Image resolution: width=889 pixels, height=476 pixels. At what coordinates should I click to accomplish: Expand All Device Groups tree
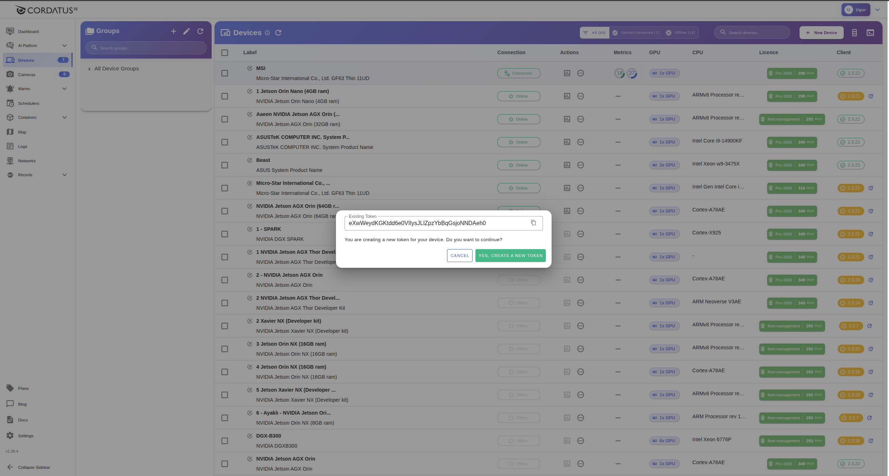(x=89, y=69)
